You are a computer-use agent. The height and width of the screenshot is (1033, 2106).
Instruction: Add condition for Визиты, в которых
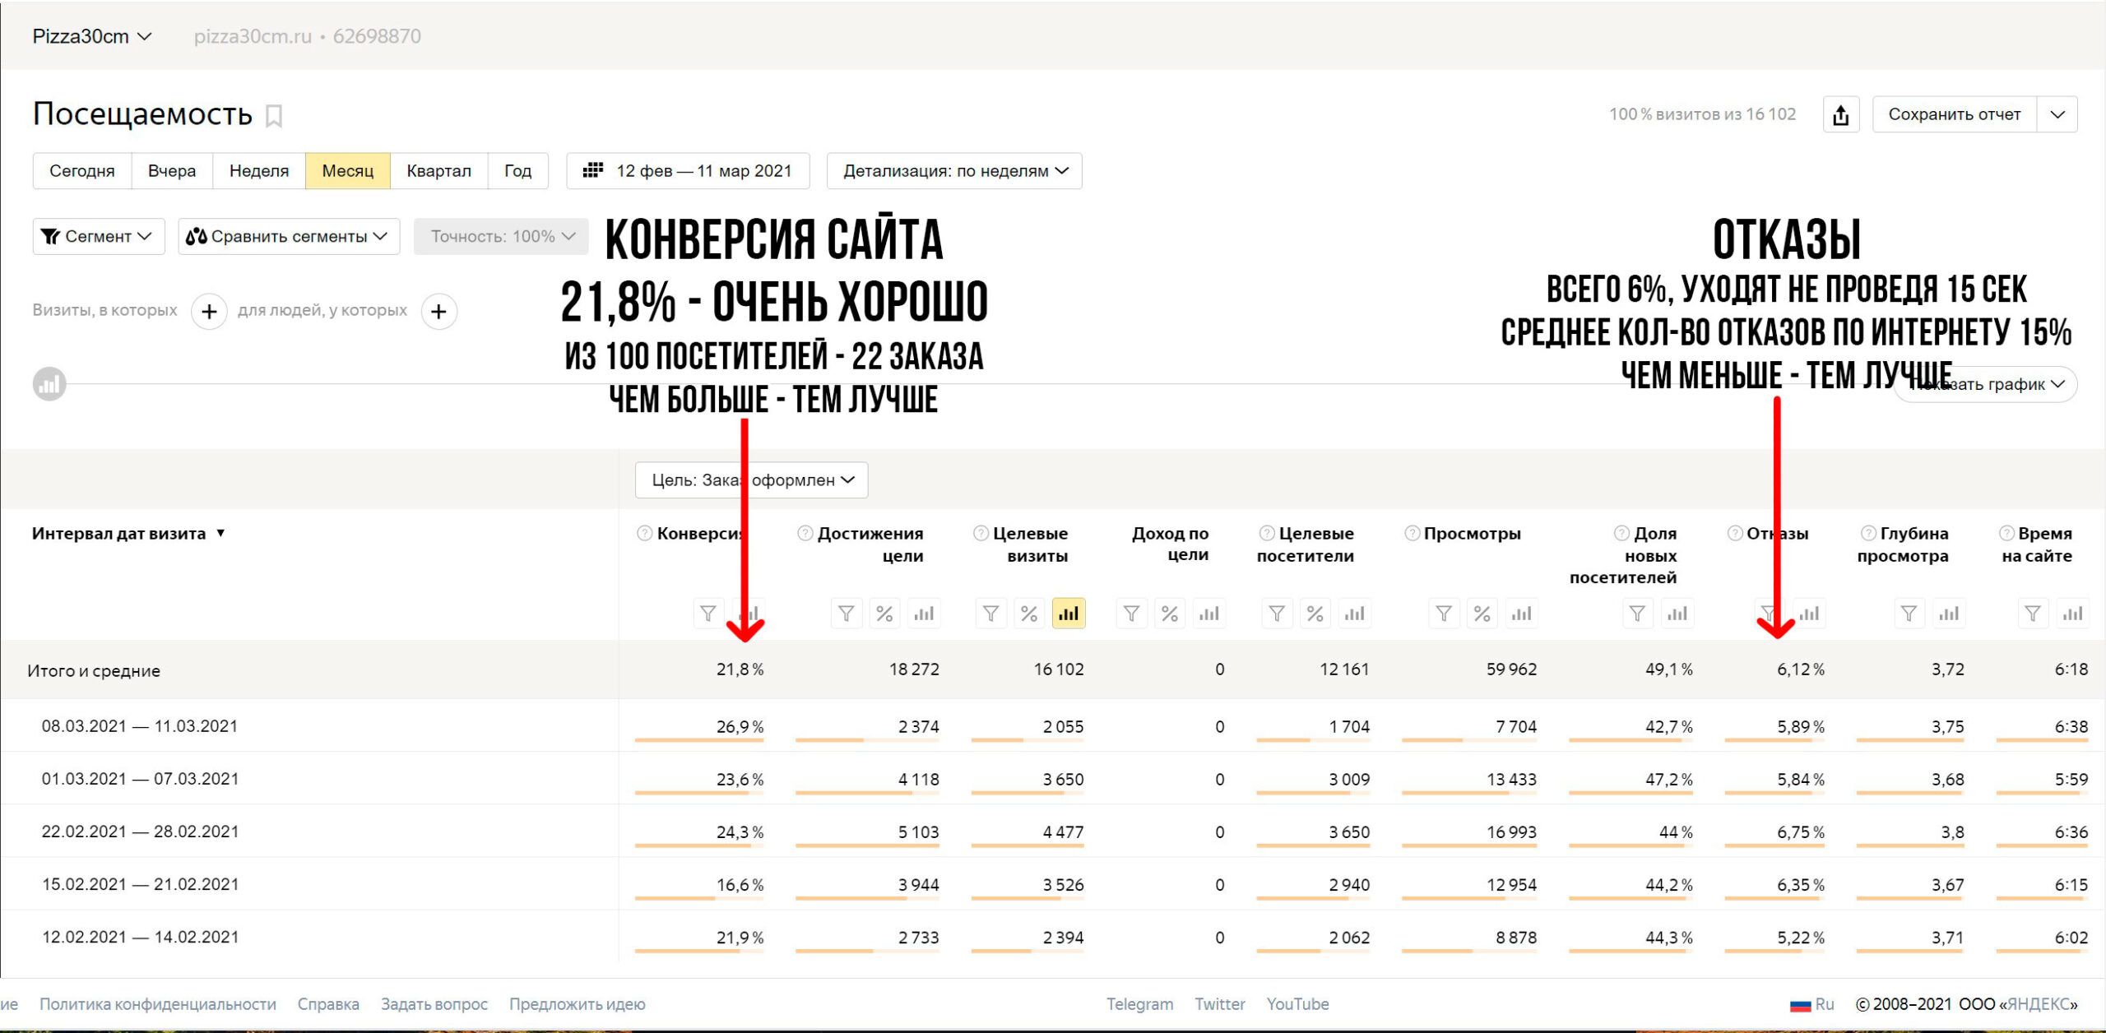pos(209,312)
